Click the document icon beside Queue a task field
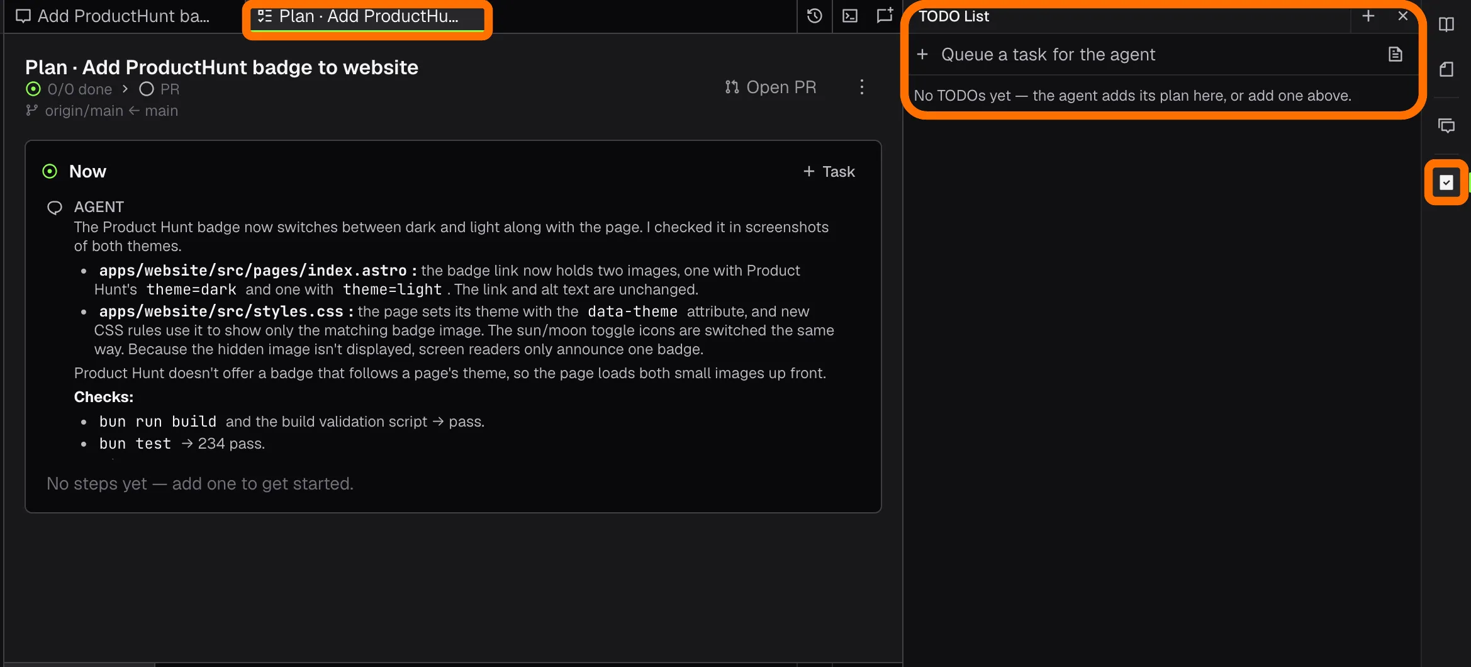This screenshot has height=667, width=1471. (x=1395, y=54)
